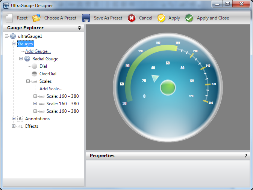Select the Scales tree item
The height and width of the screenshot is (190, 253).
(45, 81)
